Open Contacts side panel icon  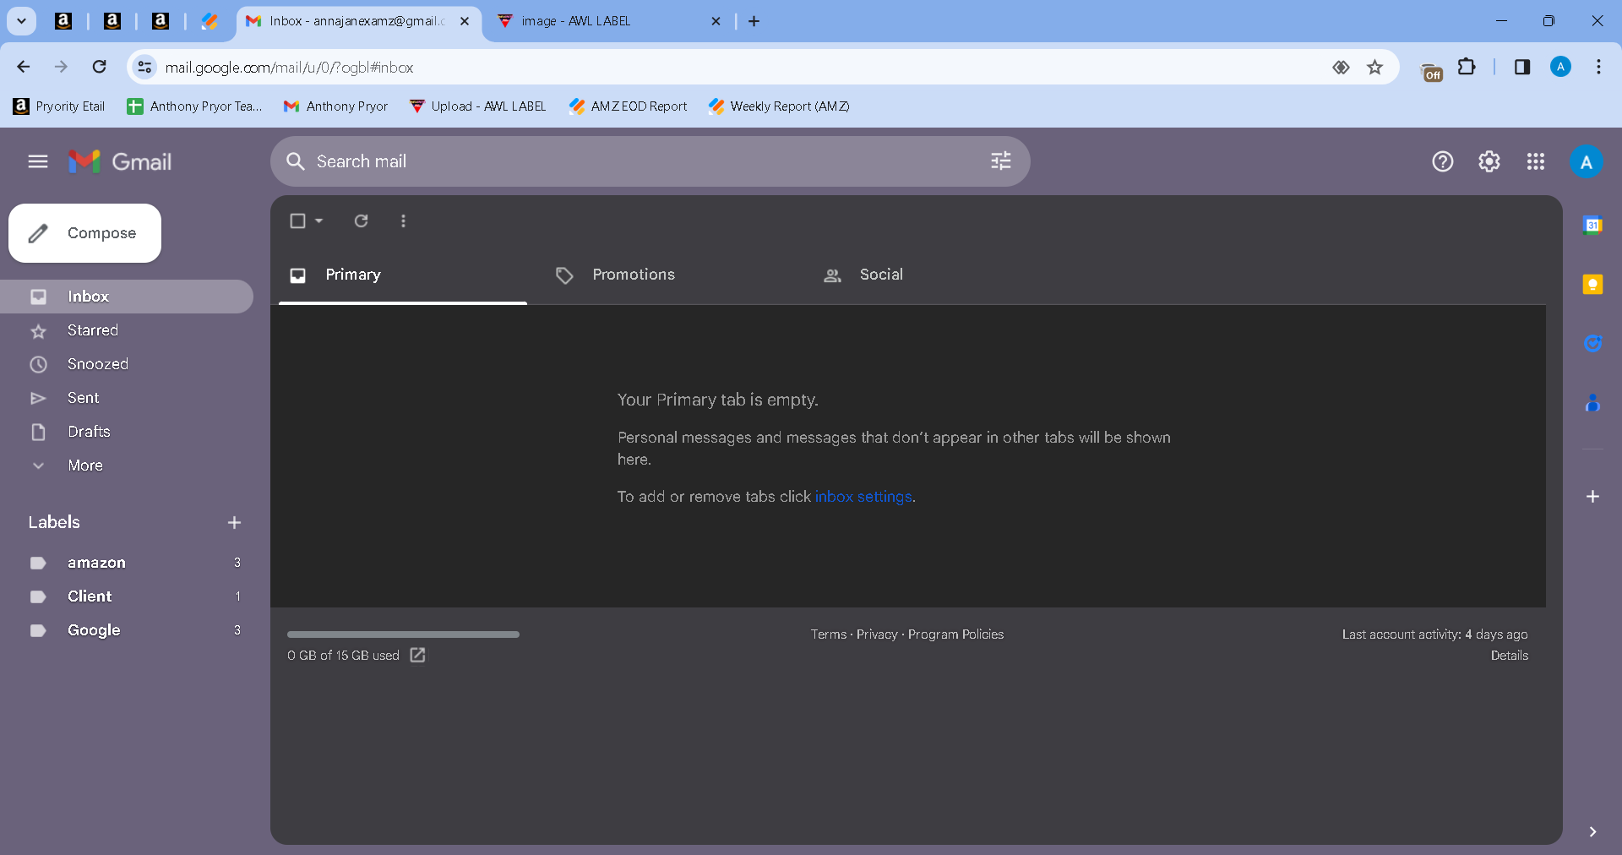(1592, 403)
